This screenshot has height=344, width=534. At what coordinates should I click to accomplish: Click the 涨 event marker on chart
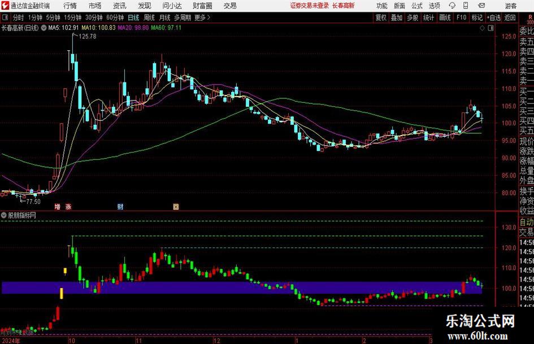pyautogui.click(x=68, y=207)
